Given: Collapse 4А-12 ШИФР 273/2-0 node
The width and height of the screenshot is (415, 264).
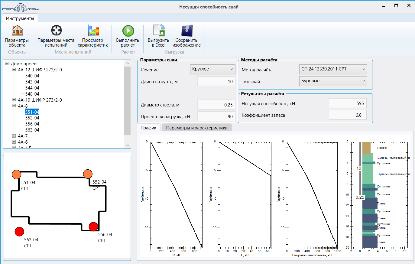Looking at the screenshot, I should point(14,70).
